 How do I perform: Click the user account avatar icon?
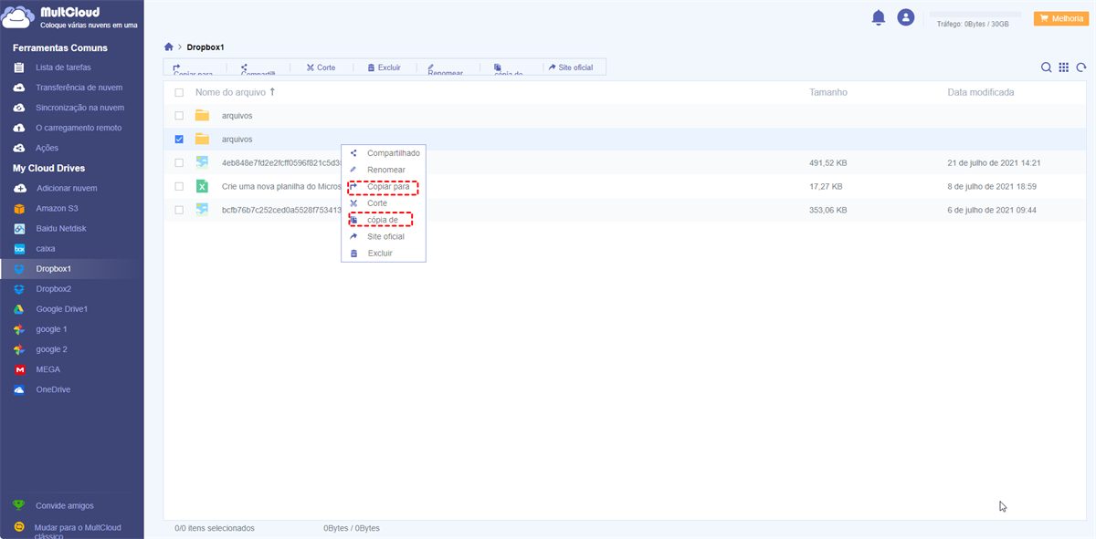click(905, 17)
